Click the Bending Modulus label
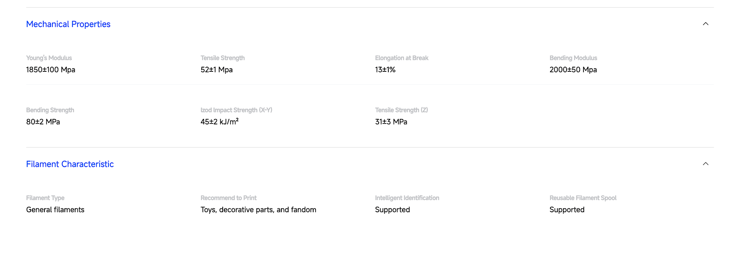The image size is (736, 264). click(x=573, y=58)
